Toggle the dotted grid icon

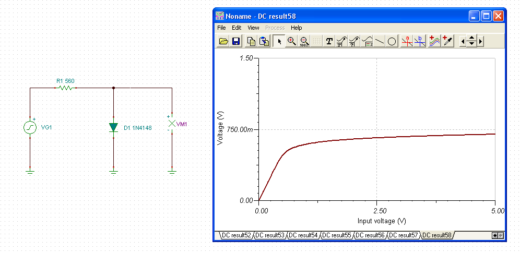(x=317, y=41)
